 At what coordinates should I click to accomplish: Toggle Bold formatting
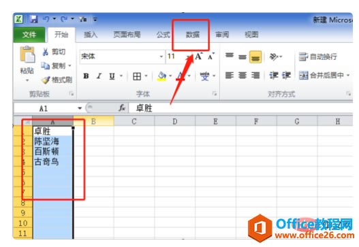pos(86,76)
